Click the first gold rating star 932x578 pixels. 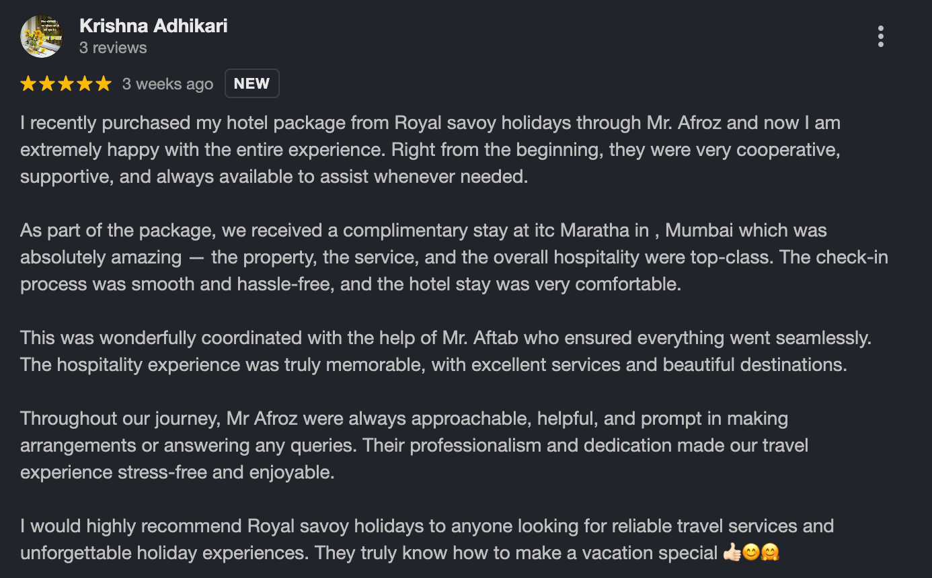click(28, 84)
